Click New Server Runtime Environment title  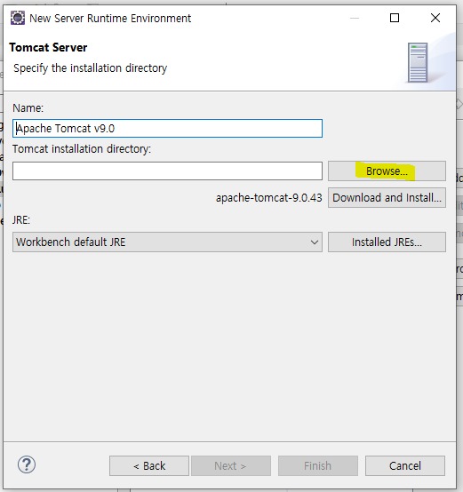[x=110, y=18]
